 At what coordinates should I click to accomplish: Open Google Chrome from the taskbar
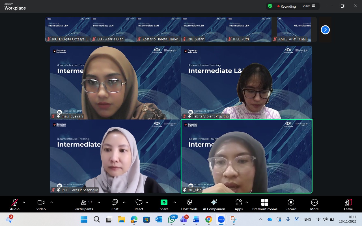click(209, 220)
